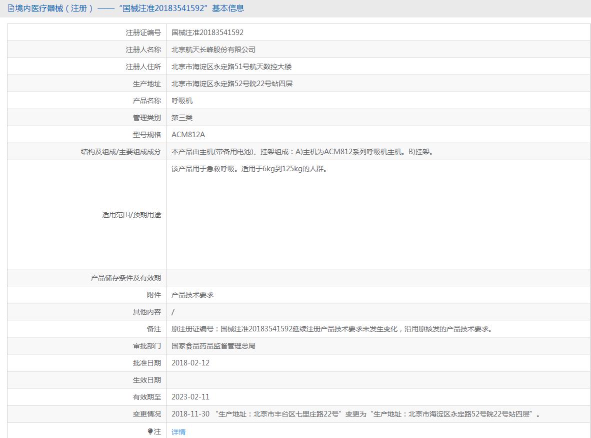Click the 有效期至 row label
Viewport: 591px width, 438px height.
pyautogui.click(x=146, y=397)
